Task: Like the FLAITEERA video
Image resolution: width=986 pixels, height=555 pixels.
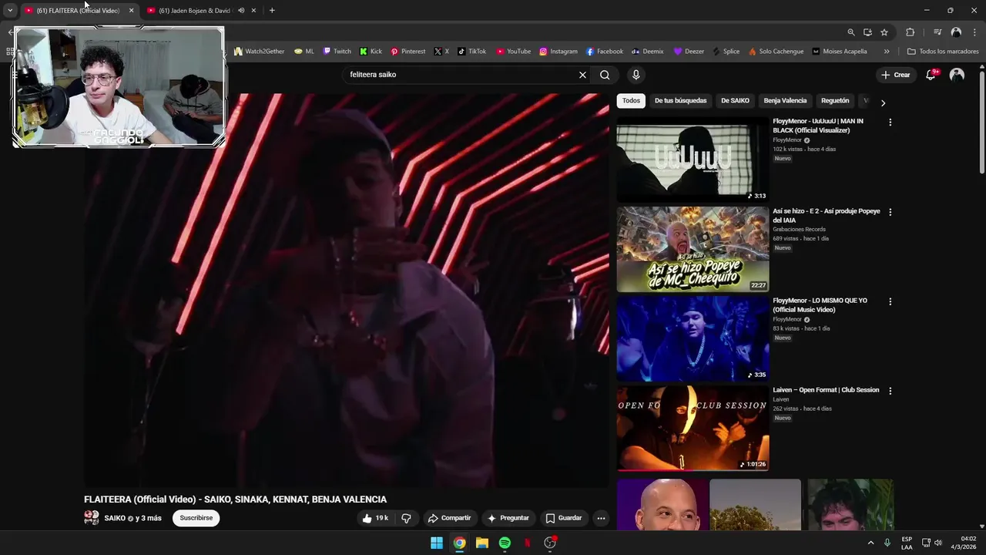Action: pyautogui.click(x=375, y=518)
